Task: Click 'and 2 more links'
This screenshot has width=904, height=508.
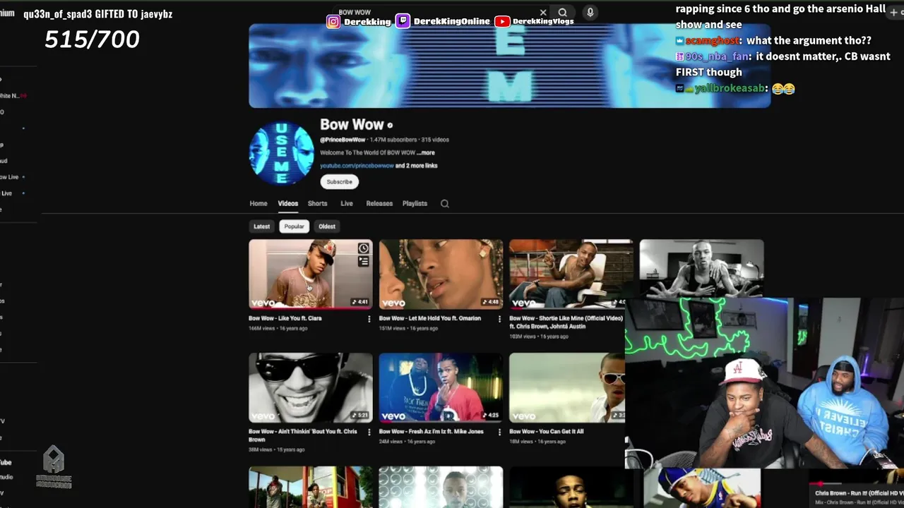Action: (x=417, y=166)
